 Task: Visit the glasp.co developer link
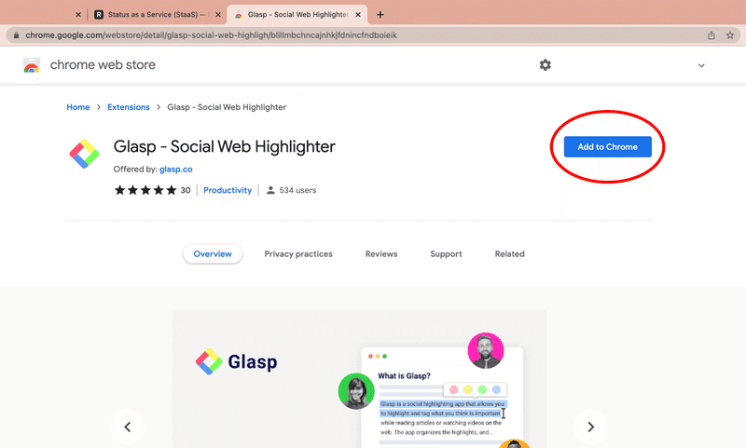(176, 170)
